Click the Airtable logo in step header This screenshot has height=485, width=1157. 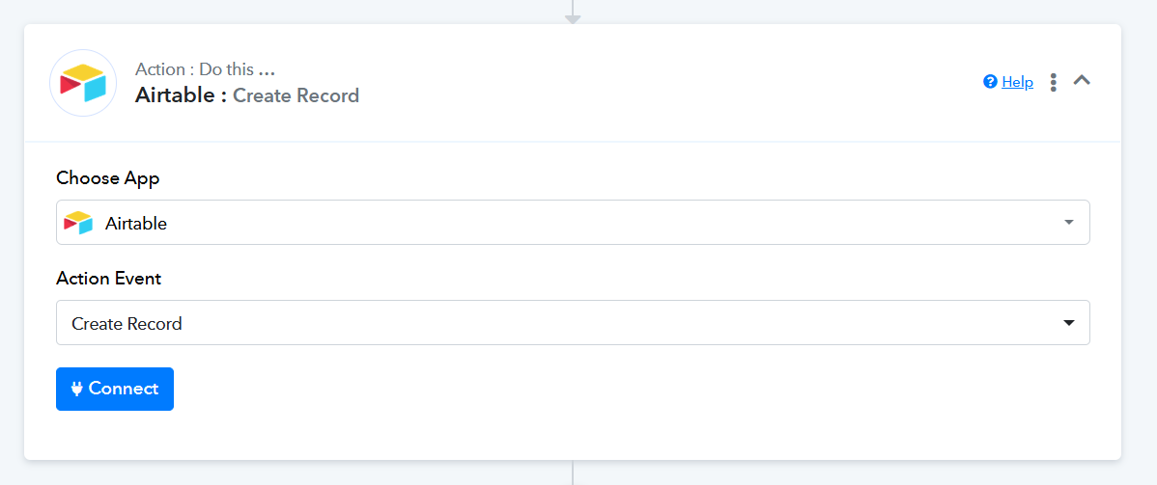[82, 83]
